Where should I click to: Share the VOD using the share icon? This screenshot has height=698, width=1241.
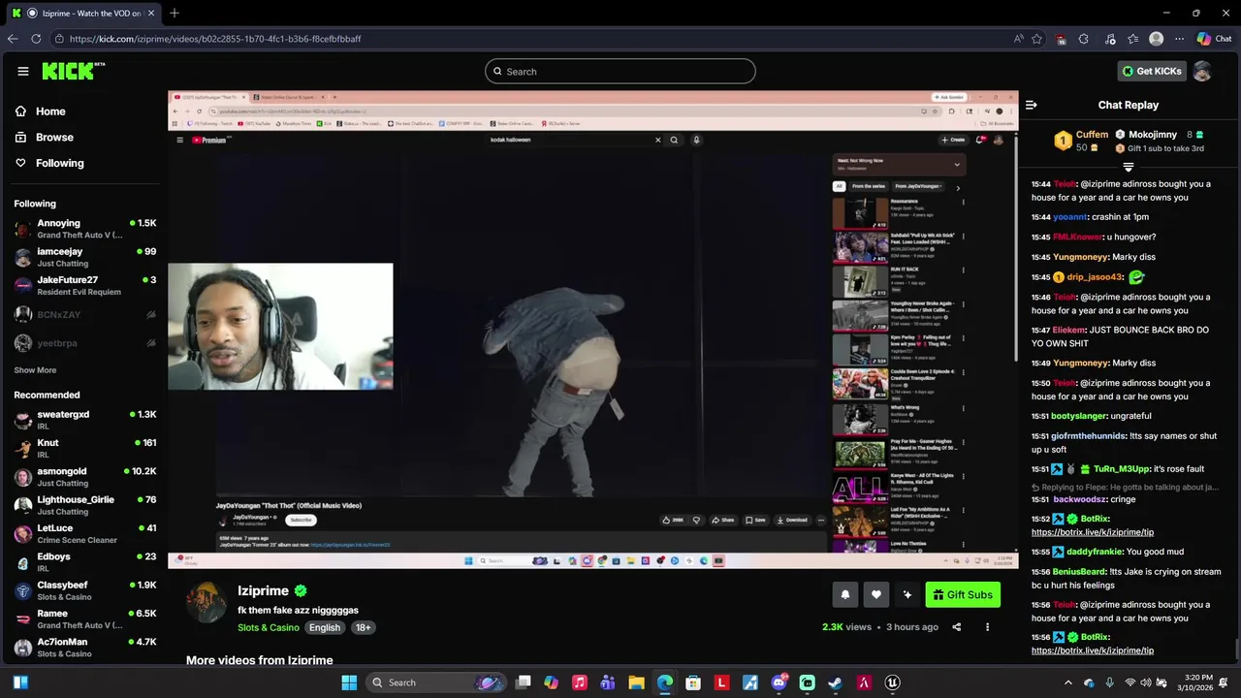(957, 627)
